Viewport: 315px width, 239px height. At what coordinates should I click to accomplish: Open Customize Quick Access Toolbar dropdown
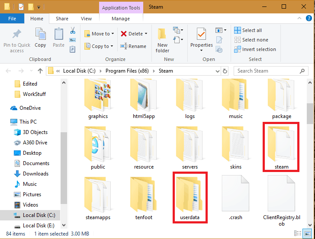(x=39, y=7)
